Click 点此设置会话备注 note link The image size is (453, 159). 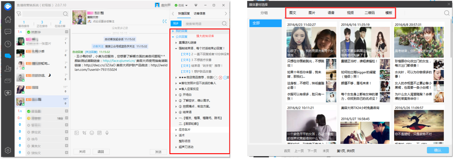click(103, 21)
